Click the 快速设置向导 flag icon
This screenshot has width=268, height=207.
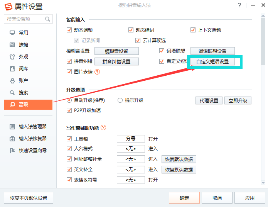tap(12, 151)
